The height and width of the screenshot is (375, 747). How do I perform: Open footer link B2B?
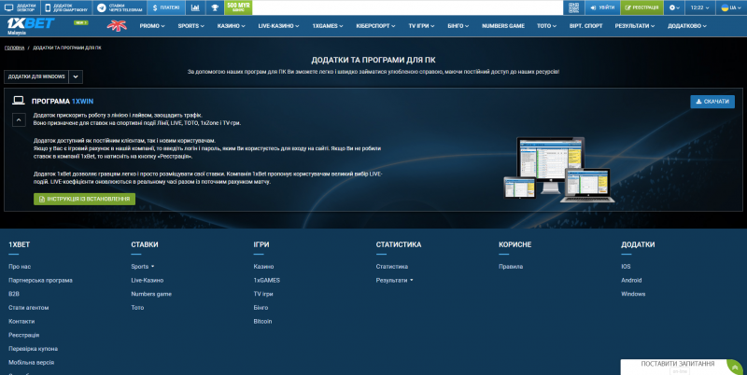(x=14, y=294)
